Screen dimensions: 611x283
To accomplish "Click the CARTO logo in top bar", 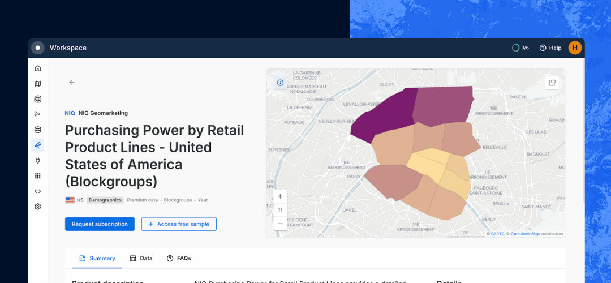I will click(x=38, y=48).
